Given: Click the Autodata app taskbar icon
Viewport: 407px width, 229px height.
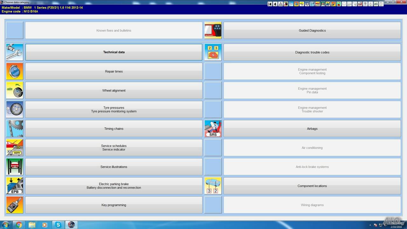Looking at the screenshot, I should click(x=71, y=225).
